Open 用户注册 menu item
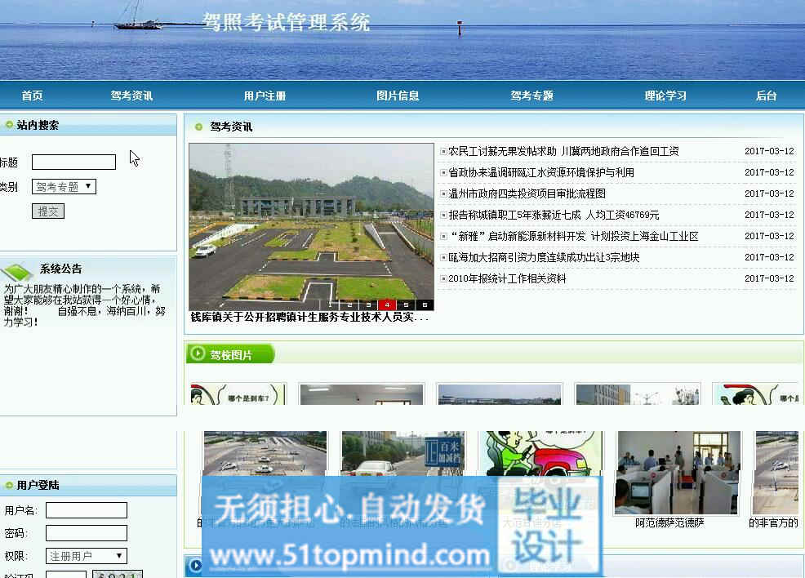This screenshot has width=805, height=578. [265, 96]
